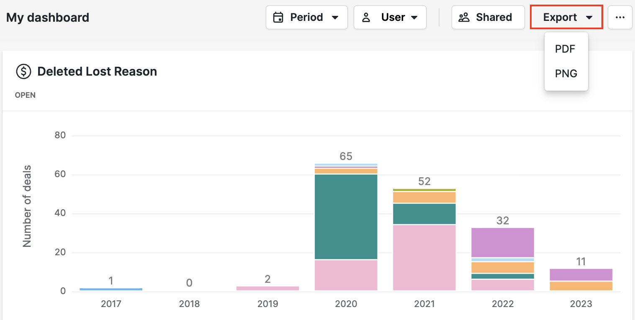This screenshot has width=635, height=320.
Task: Open the Period dropdown
Action: pos(306,17)
